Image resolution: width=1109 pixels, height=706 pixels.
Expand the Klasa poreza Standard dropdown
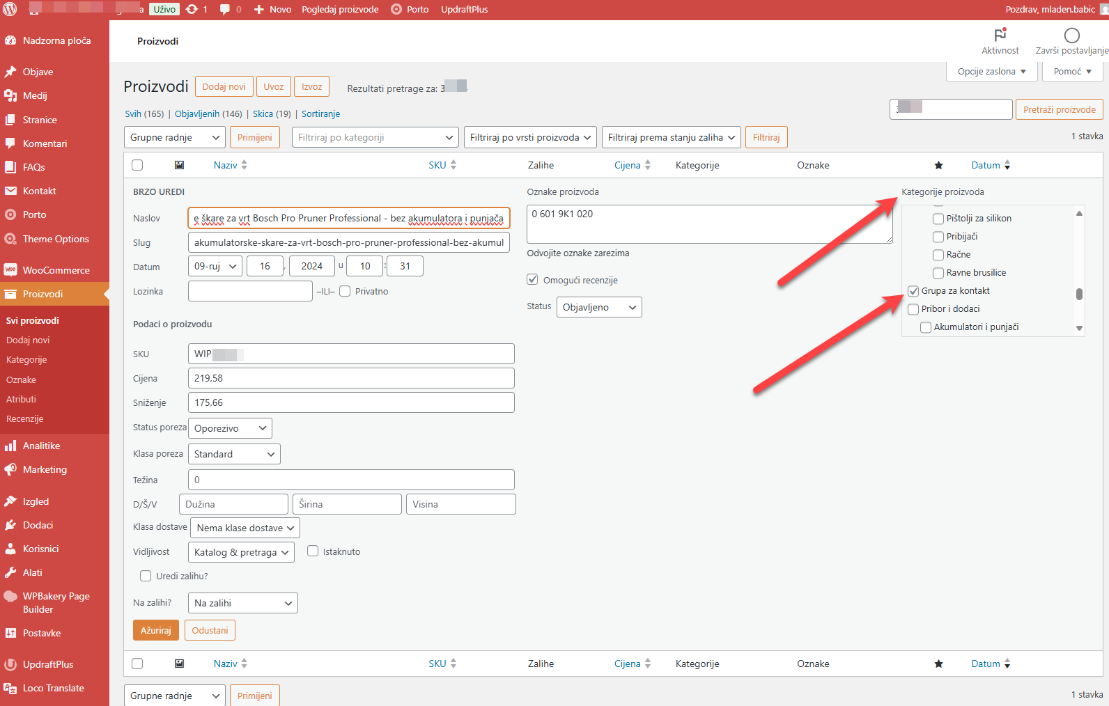(x=234, y=454)
